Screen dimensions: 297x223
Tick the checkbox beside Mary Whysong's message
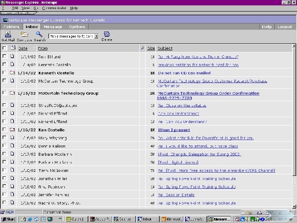(x=4, y=138)
